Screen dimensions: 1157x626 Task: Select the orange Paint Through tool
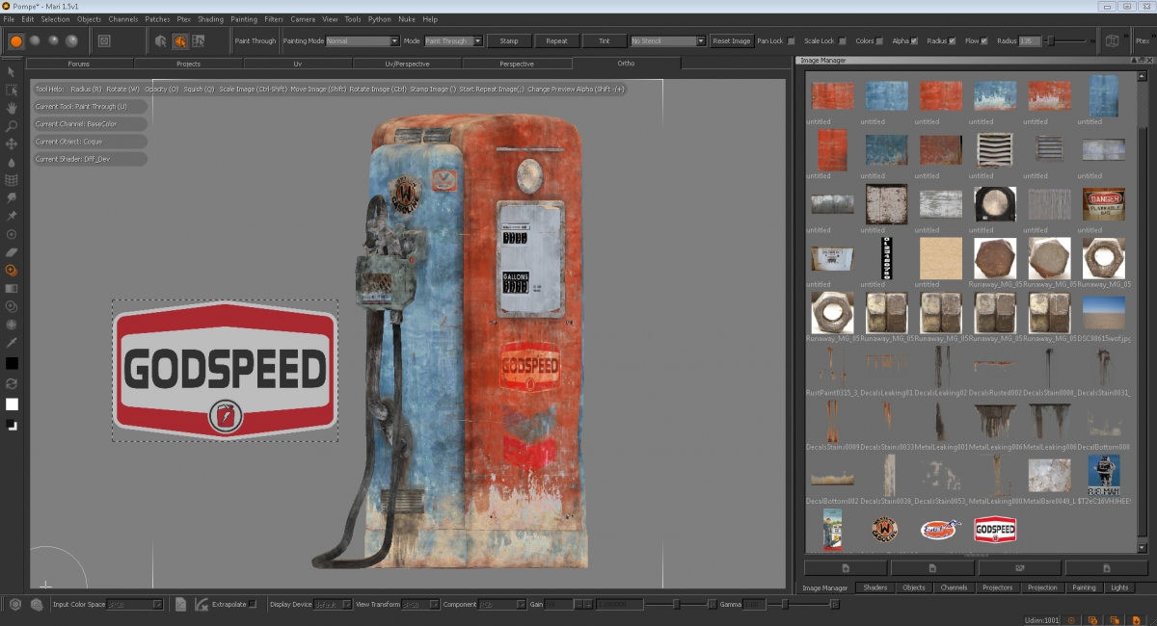(x=12, y=271)
